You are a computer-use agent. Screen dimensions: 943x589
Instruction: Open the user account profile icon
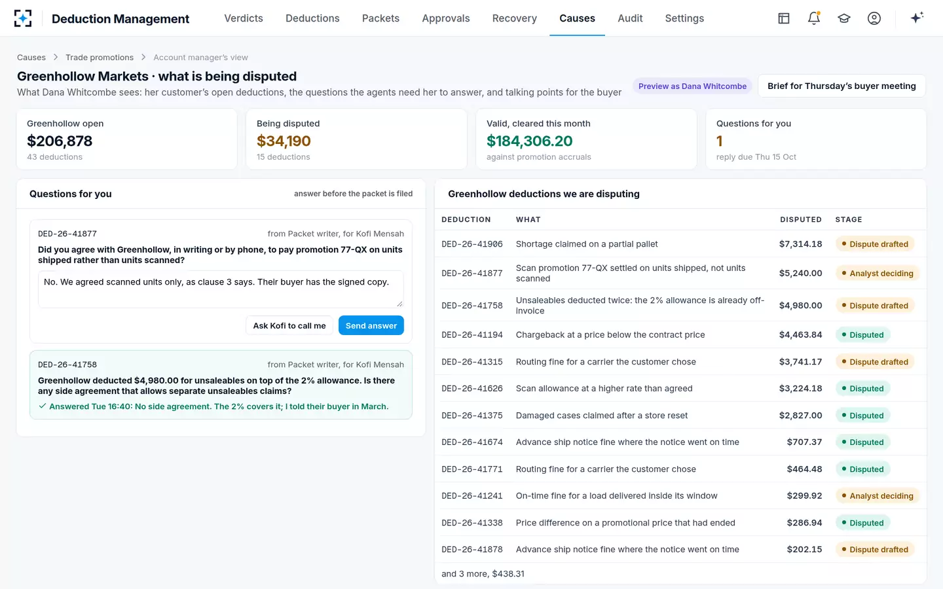click(874, 18)
